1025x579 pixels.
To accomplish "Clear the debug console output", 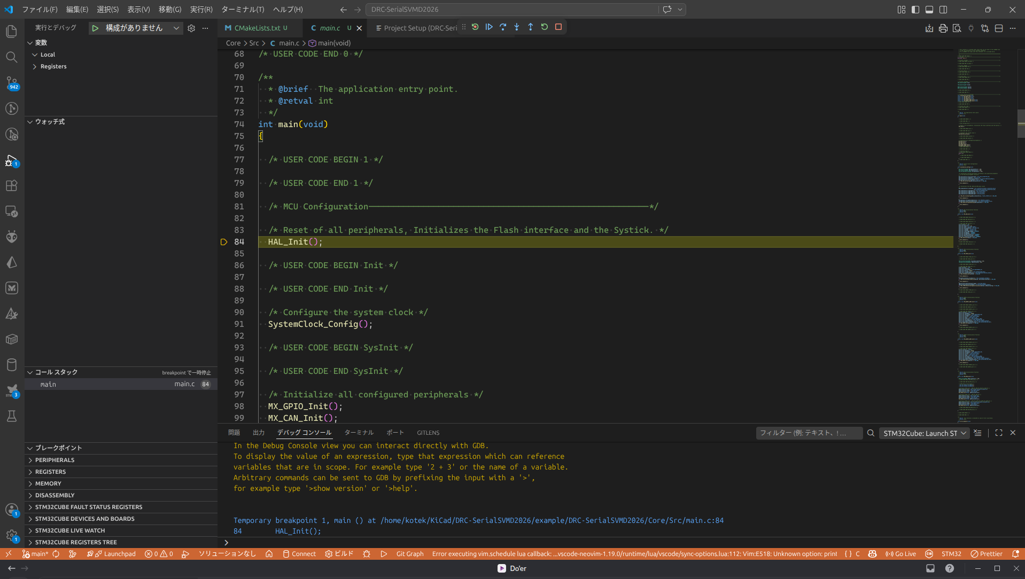I will tap(977, 433).
